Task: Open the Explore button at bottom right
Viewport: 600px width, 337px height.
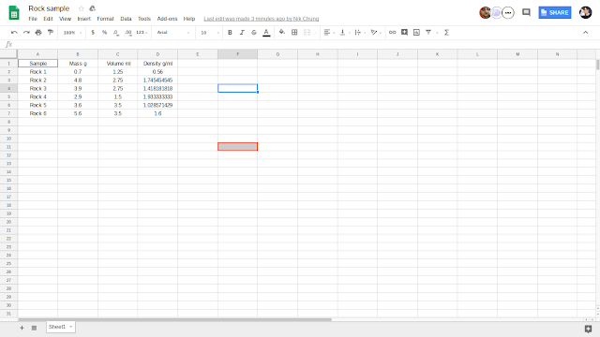Action: [x=588, y=329]
